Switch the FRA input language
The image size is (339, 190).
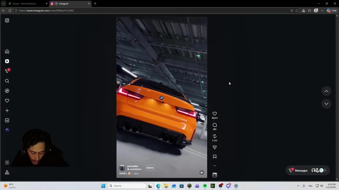pos(310,186)
